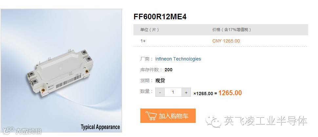Viewport: 318px width, 137px height.
Task: Click the barcode label on module image
Action: [x=69, y=81]
